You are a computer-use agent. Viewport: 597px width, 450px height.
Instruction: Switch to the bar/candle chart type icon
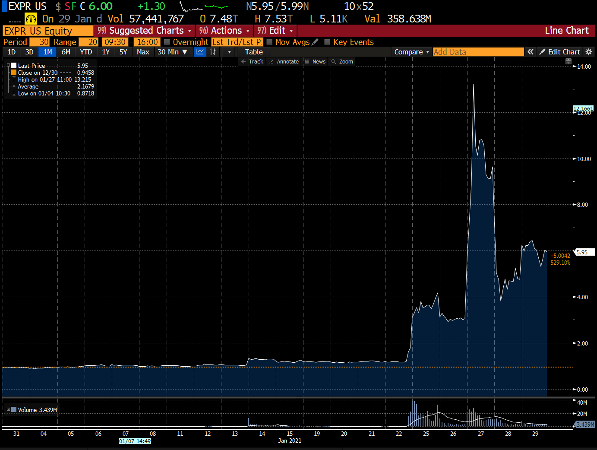(212, 52)
